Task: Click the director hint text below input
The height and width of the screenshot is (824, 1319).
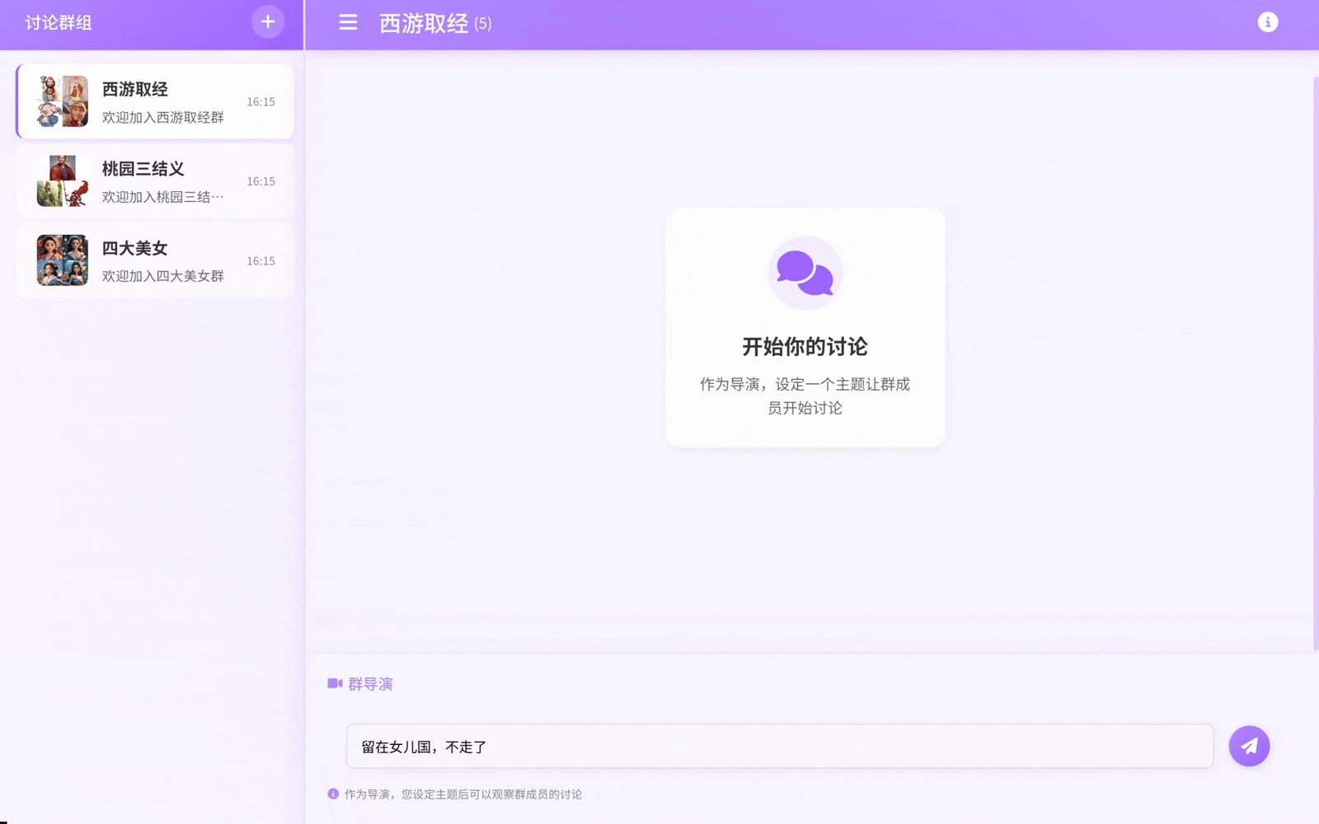Action: 463,794
